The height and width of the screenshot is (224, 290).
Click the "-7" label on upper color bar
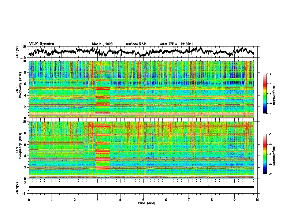click(270, 113)
